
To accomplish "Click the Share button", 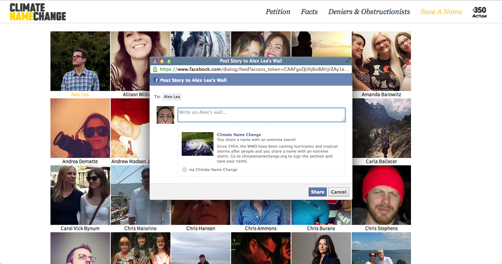I will point(317,192).
